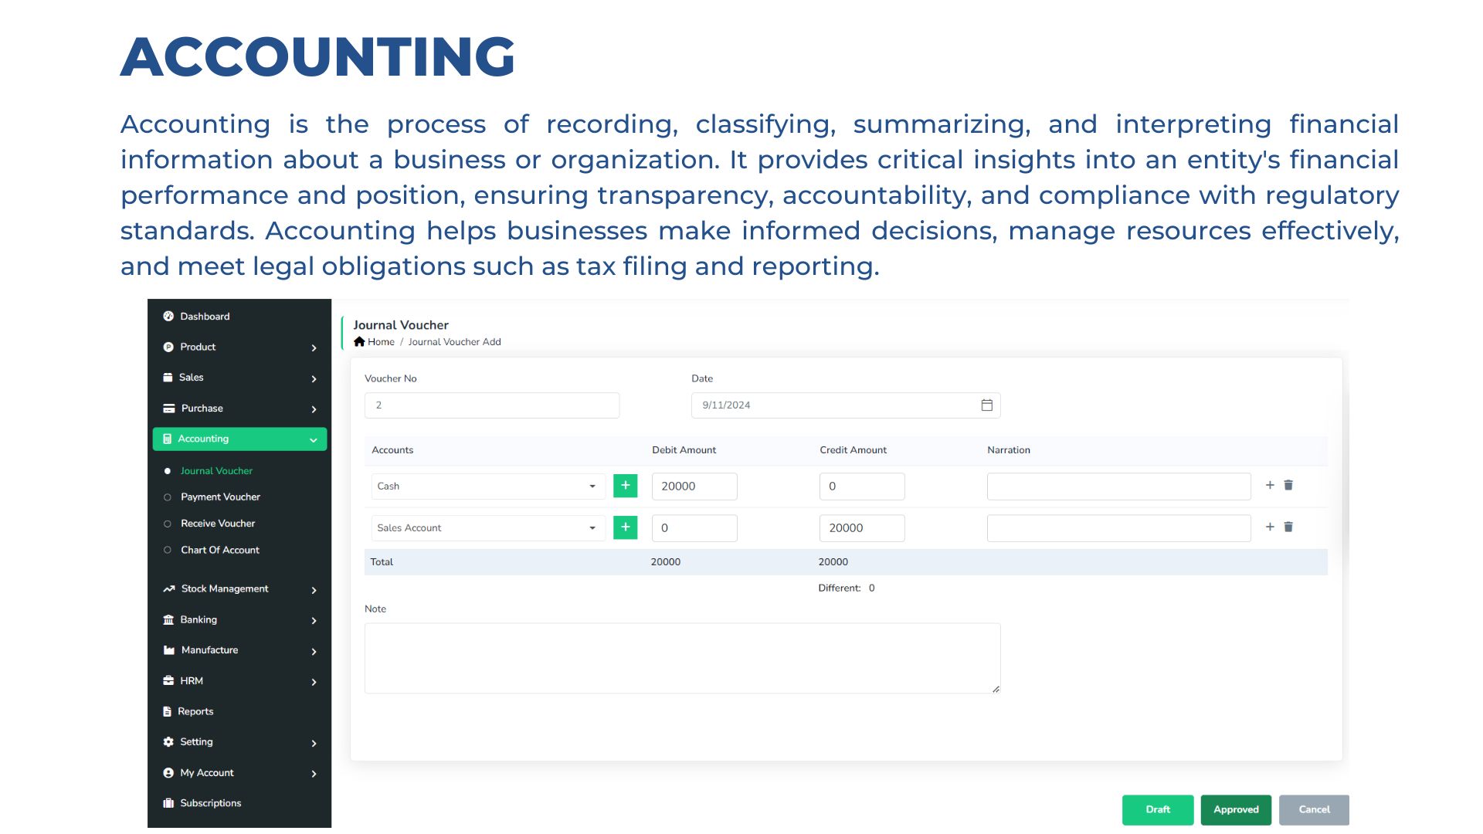
Task: Open Journal Voucher in sidebar
Action: tap(216, 471)
